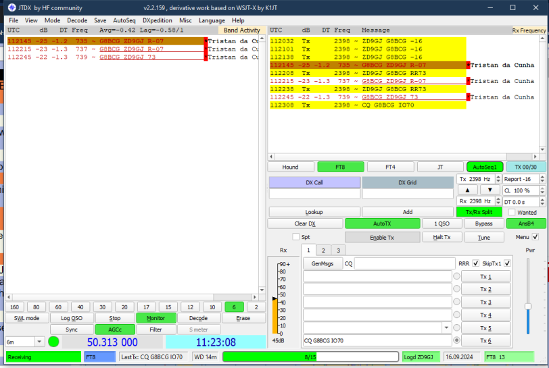Switch to FT4 mode button
The width and height of the screenshot is (549, 368).
pyautogui.click(x=390, y=167)
